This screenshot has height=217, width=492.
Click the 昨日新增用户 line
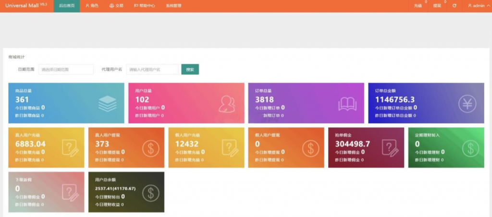[x=149, y=115]
